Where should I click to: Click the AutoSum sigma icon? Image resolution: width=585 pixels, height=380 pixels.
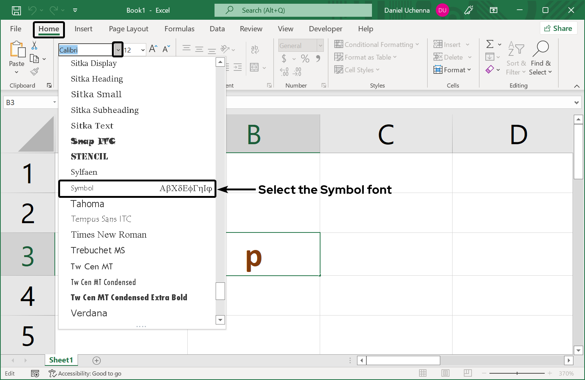490,44
